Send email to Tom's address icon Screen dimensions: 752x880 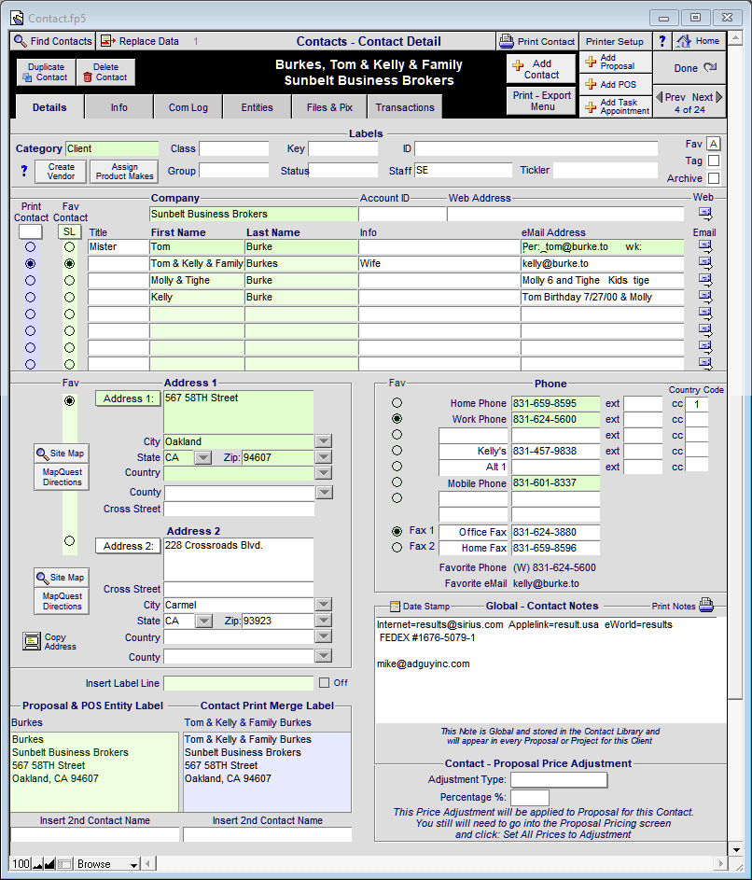pos(705,245)
